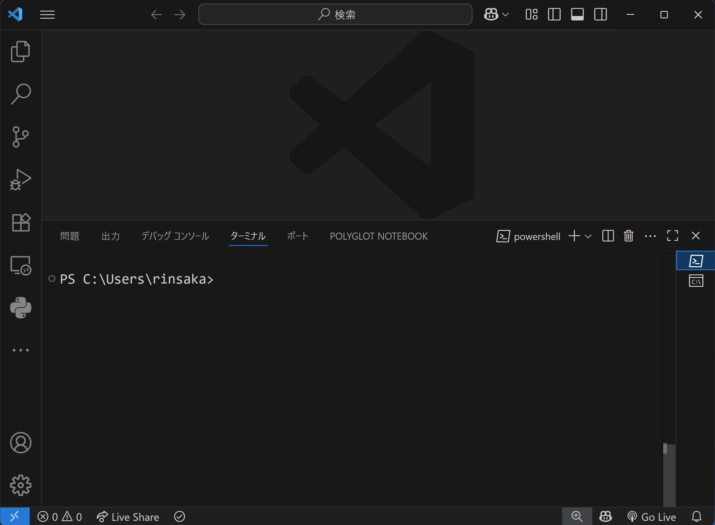Screen dimensions: 715x525
Task: Open a remote window from status bar
Action: (15, 516)
